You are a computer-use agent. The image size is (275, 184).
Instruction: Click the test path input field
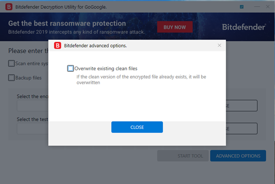click(x=33, y=129)
